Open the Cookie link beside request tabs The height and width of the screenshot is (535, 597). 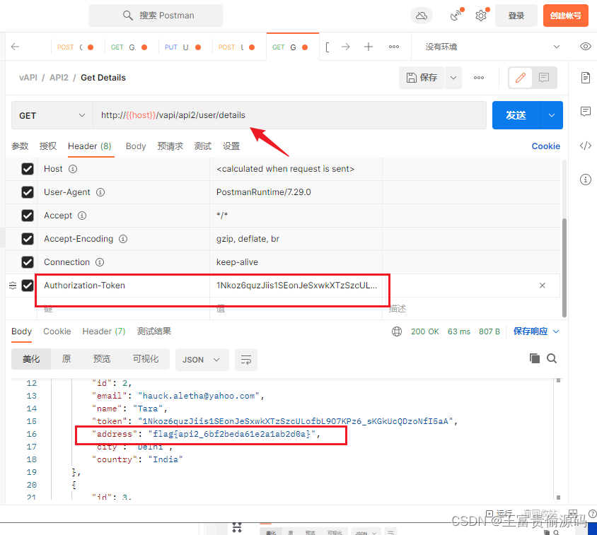click(x=545, y=146)
